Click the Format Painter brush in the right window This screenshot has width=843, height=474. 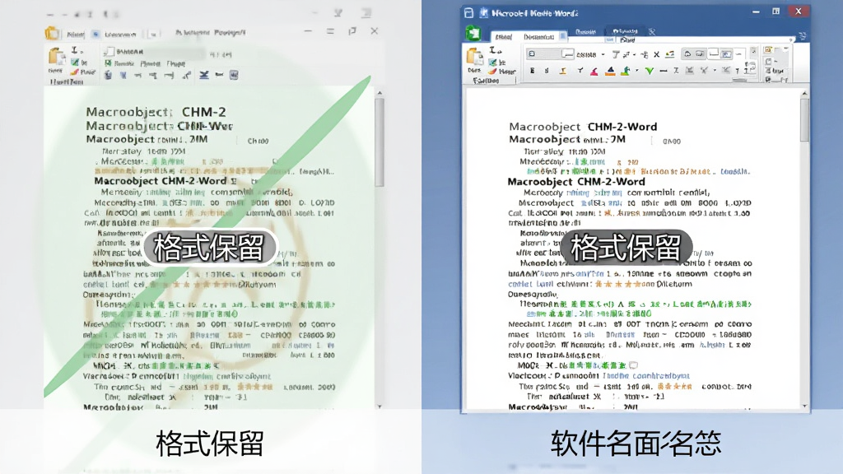point(492,72)
